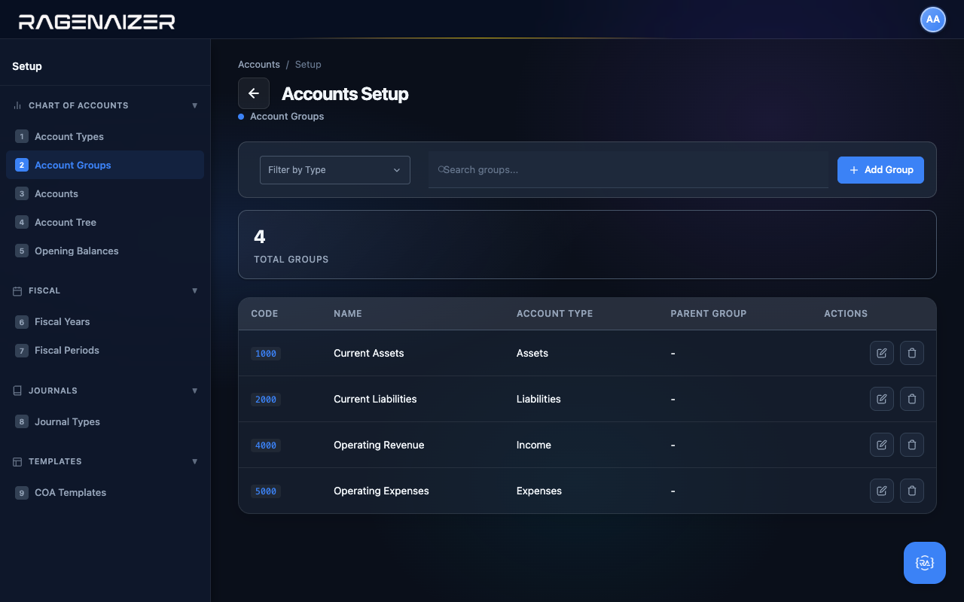Click the Expenses account type cell
This screenshot has height=602, width=964.
(539, 491)
